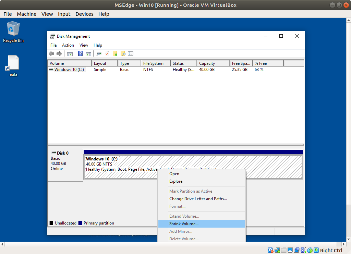Click the VM horizontal scrollbar left arrow
The width and height of the screenshot is (351, 254).
(2, 244)
